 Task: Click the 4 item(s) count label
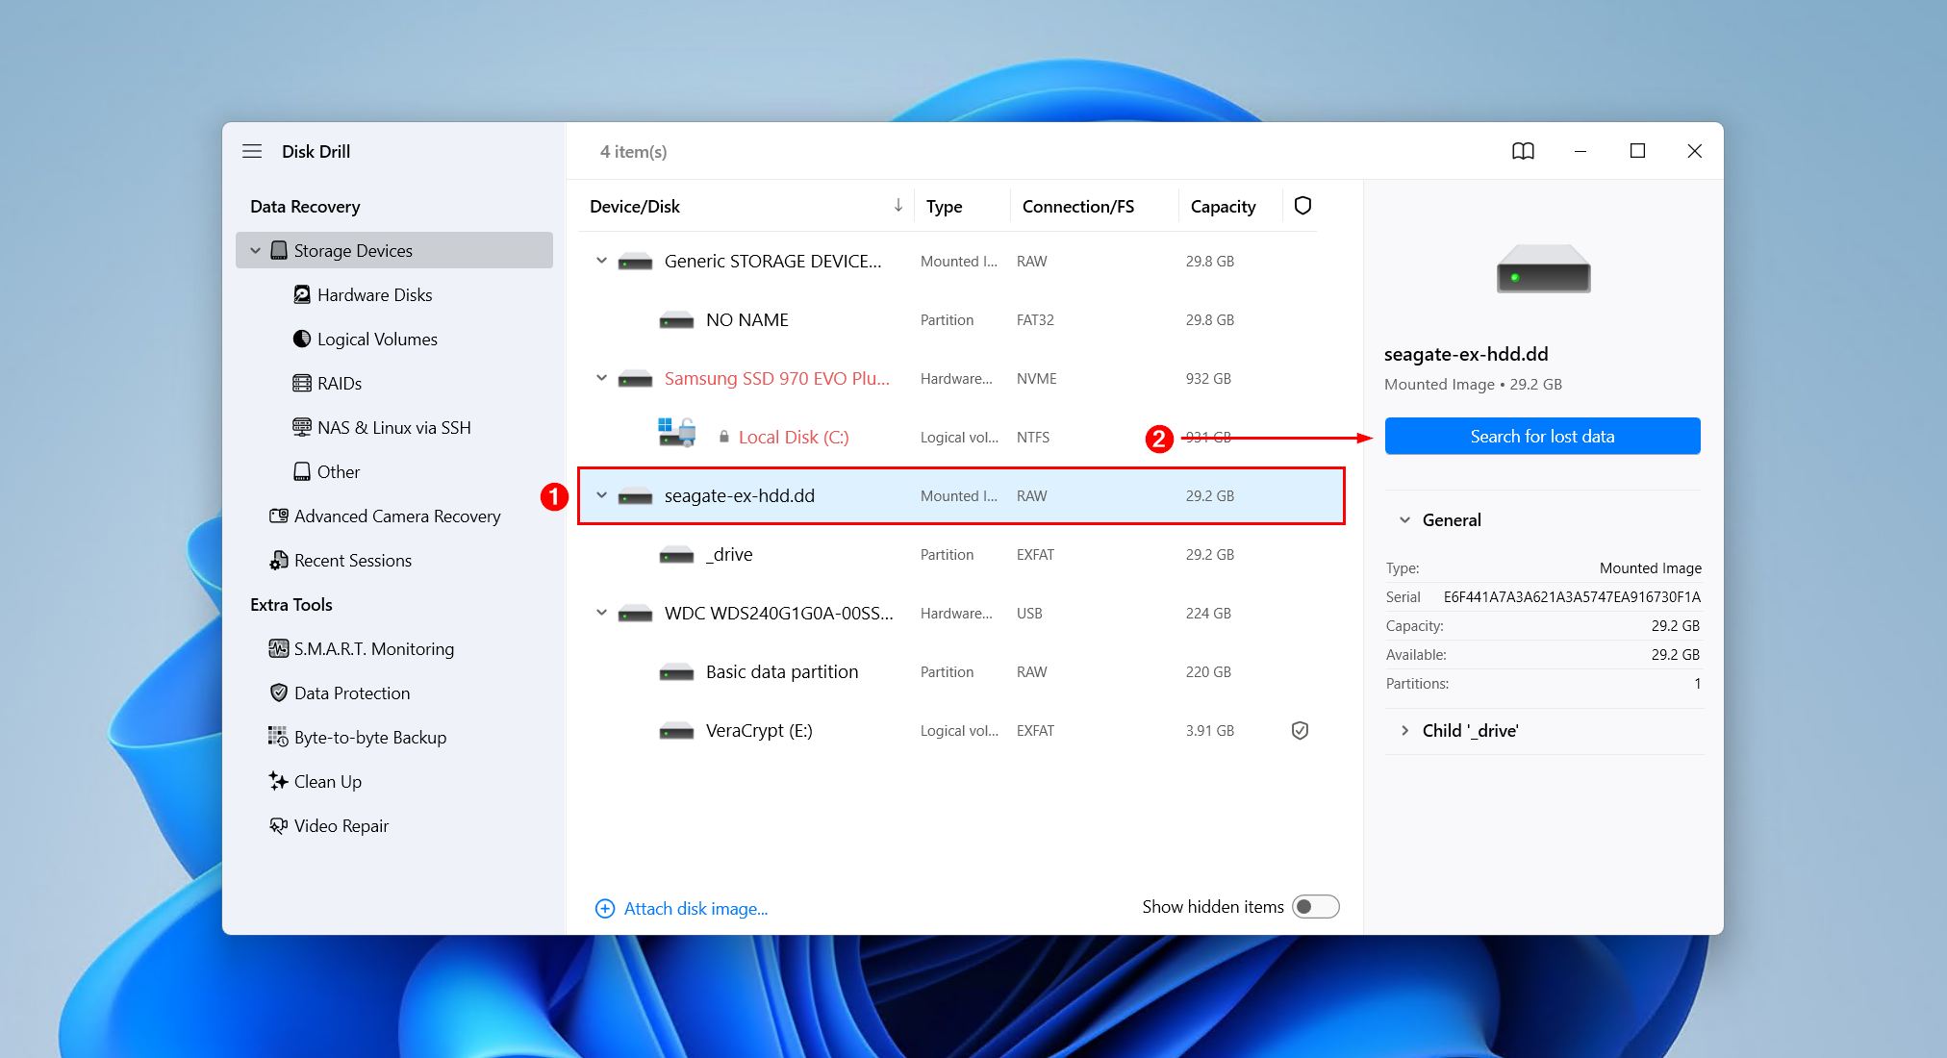[633, 151]
